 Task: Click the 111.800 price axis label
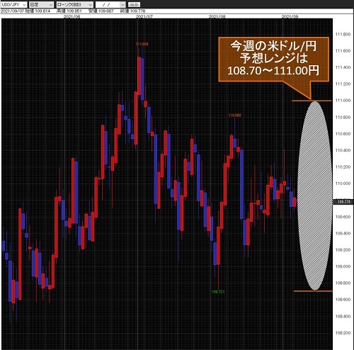[343, 34]
